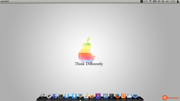Launch Firefox from the dock

117,96
